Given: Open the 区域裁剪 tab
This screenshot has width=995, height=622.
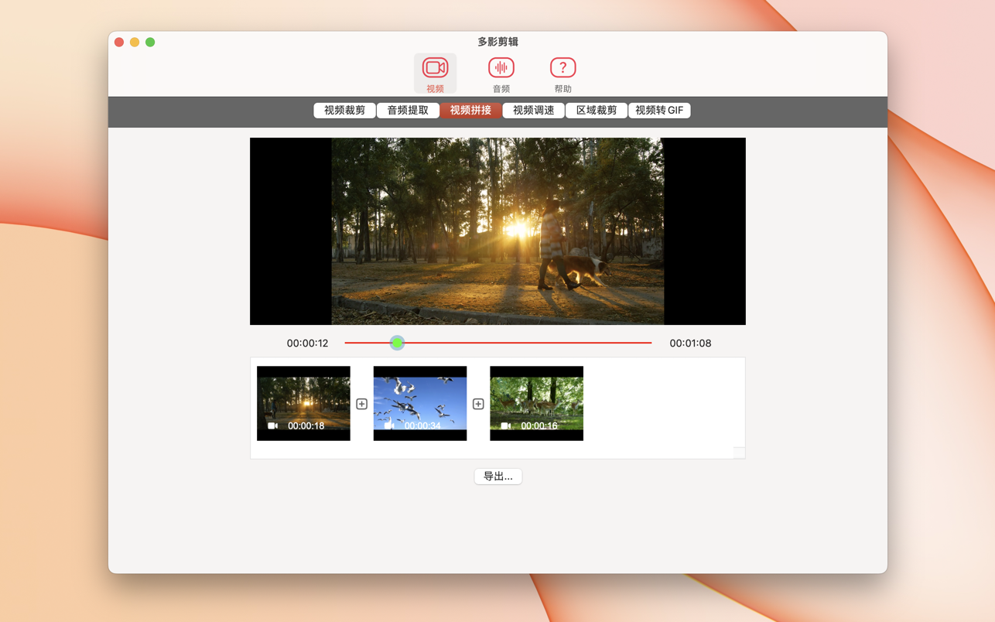Looking at the screenshot, I should tap(597, 111).
